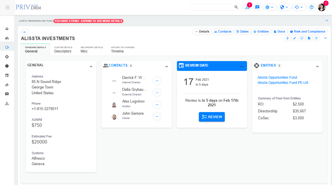Open the messages chat icon in top bar

pos(257,7)
